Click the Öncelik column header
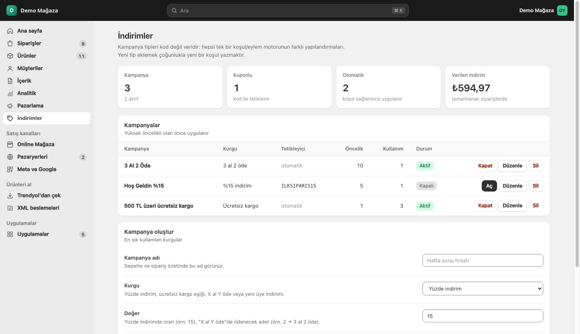This screenshot has height=334, width=580. [x=354, y=149]
